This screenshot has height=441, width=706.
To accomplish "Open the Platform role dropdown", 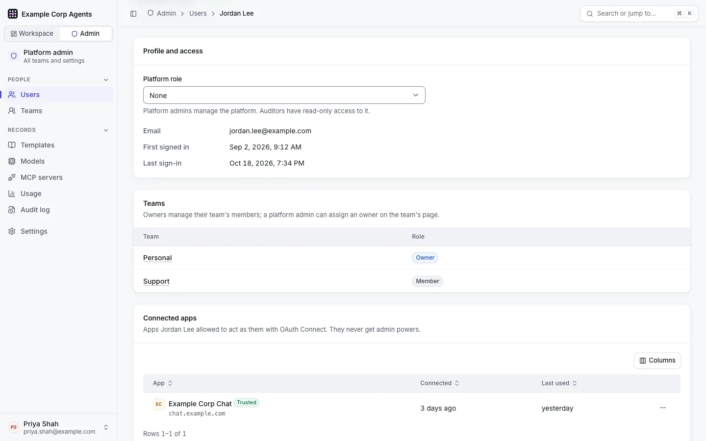I will 284,95.
